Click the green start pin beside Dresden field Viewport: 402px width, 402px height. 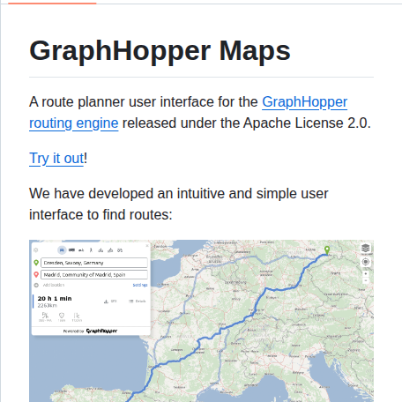click(36, 263)
